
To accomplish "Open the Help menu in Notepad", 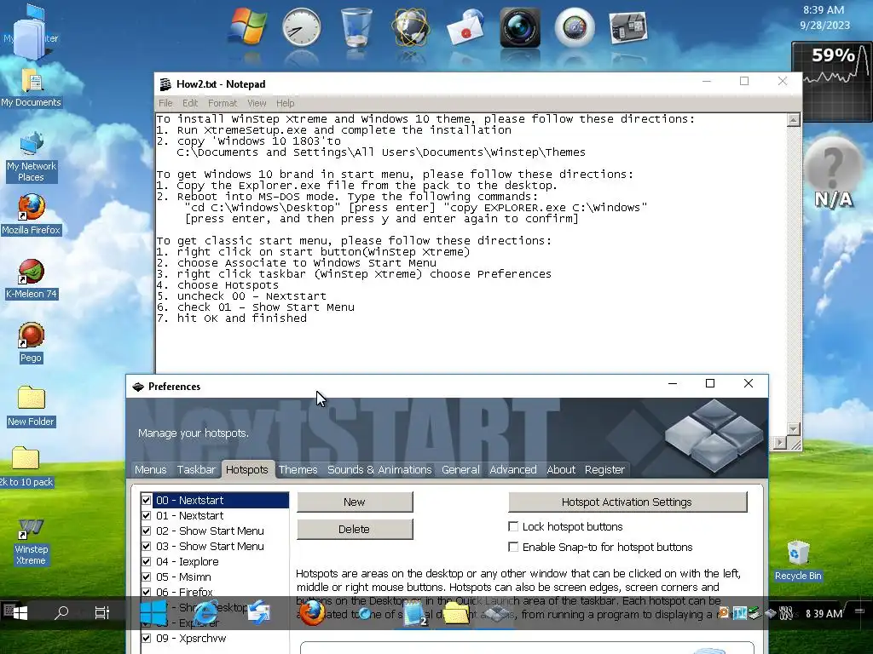I will 285,103.
